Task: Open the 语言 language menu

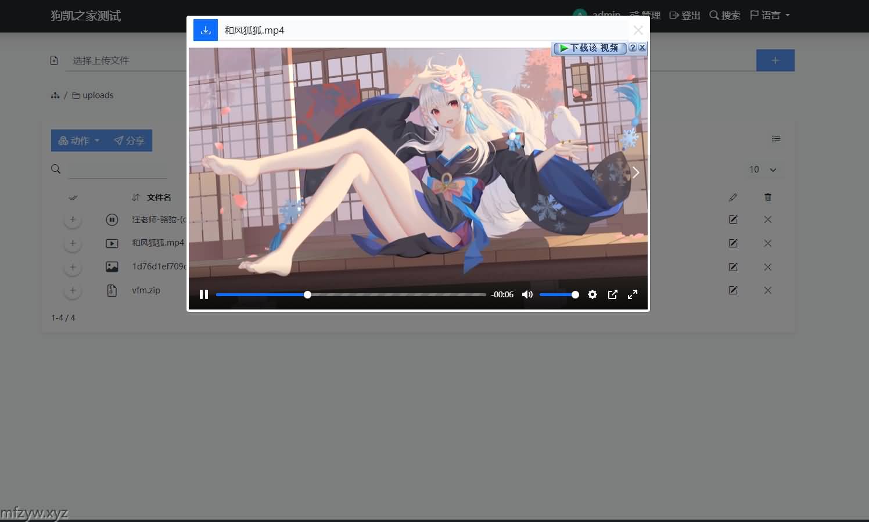Action: [770, 15]
